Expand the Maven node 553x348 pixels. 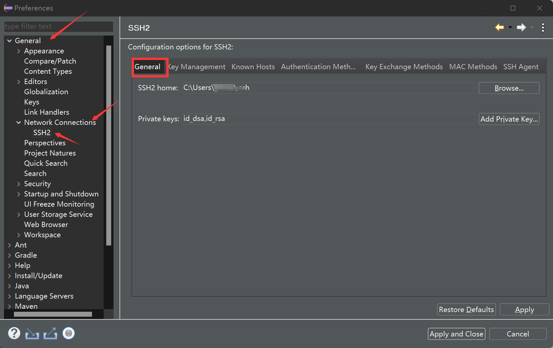tap(10, 306)
